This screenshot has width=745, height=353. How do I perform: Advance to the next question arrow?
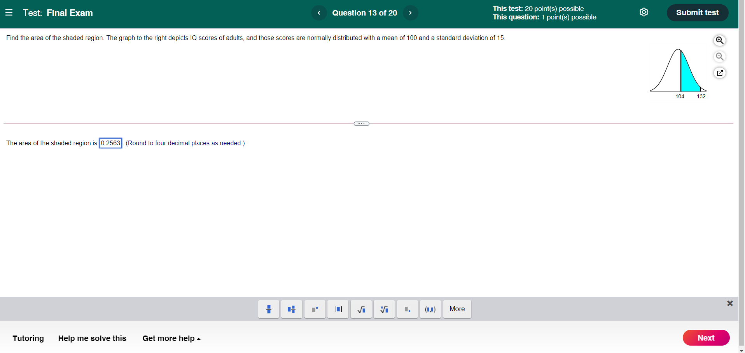411,12
